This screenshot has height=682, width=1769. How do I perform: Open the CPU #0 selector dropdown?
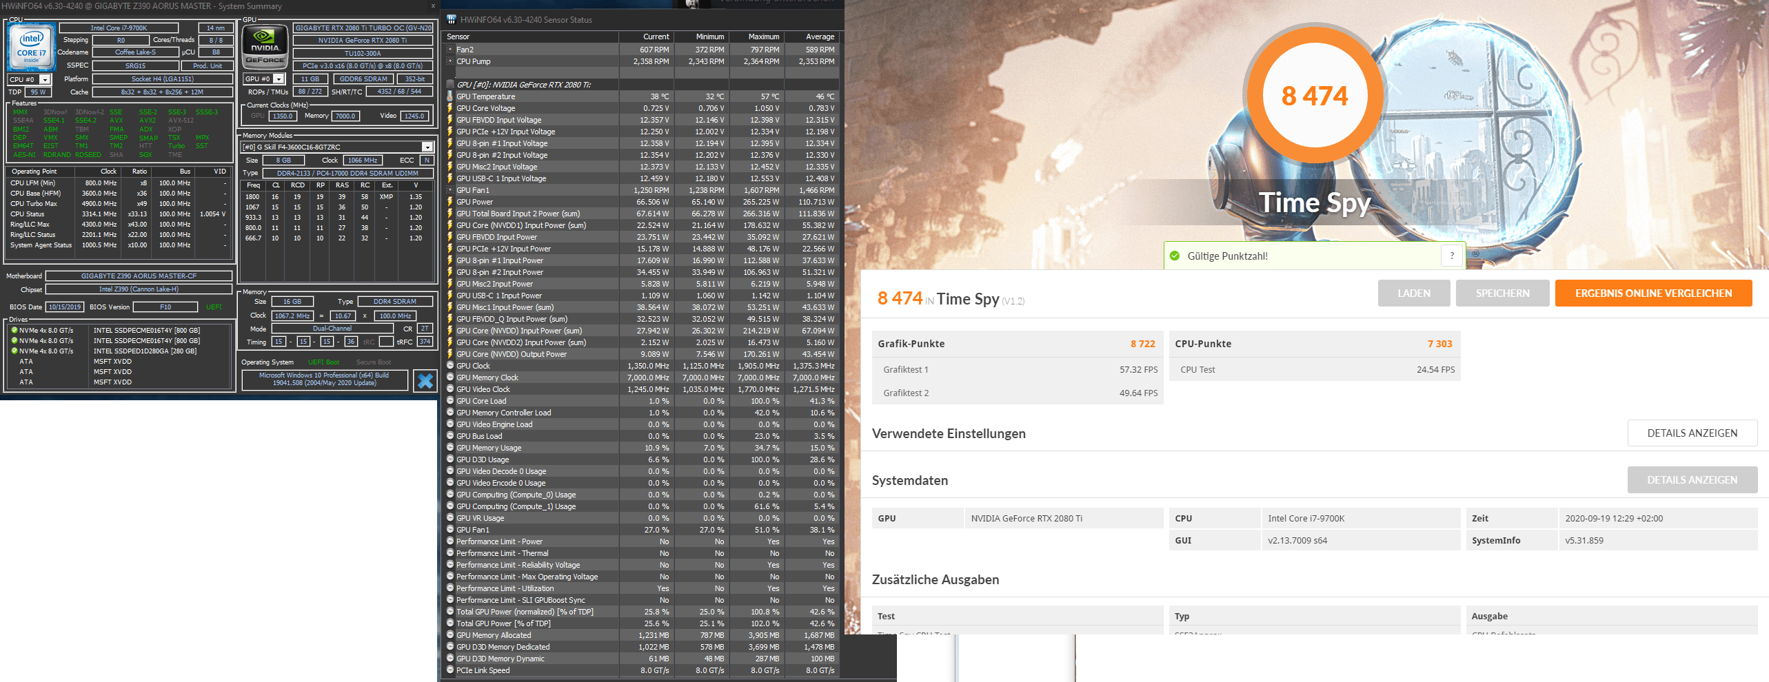tap(45, 79)
